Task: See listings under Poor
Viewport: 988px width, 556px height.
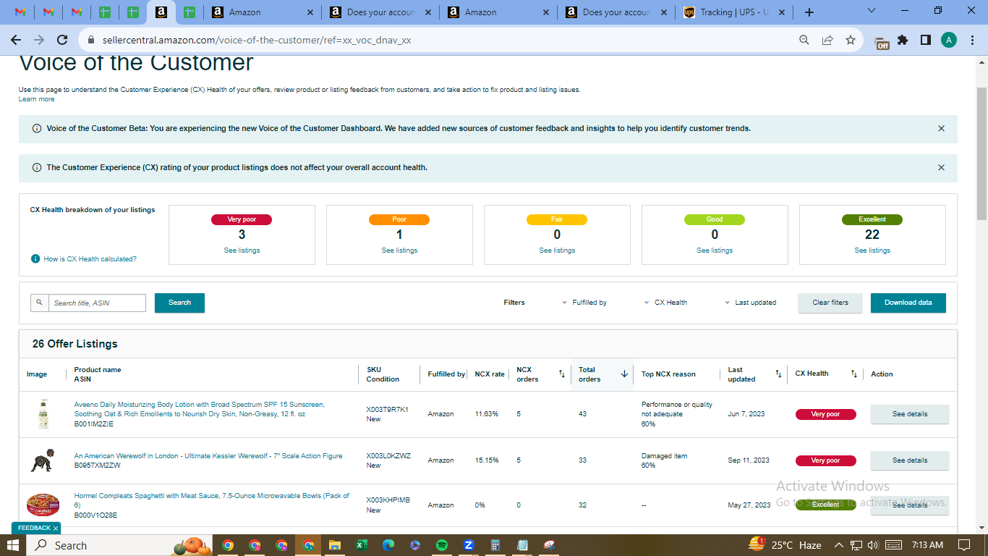Action: tap(400, 250)
